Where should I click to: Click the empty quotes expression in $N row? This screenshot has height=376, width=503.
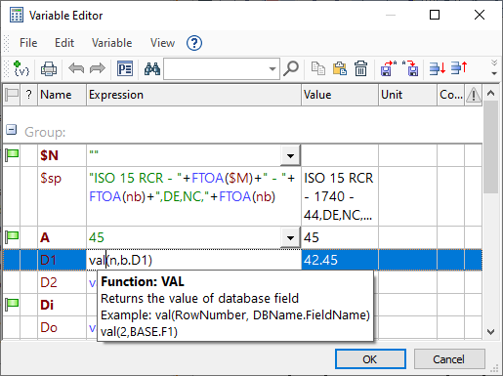(94, 152)
